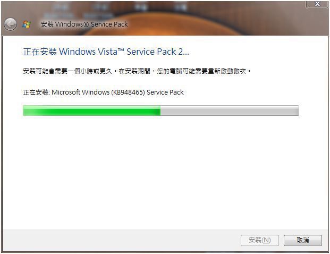The image size is (330, 254).
Task: Click the status line 正在安裝: Microsoft Windows
Action: (103, 92)
